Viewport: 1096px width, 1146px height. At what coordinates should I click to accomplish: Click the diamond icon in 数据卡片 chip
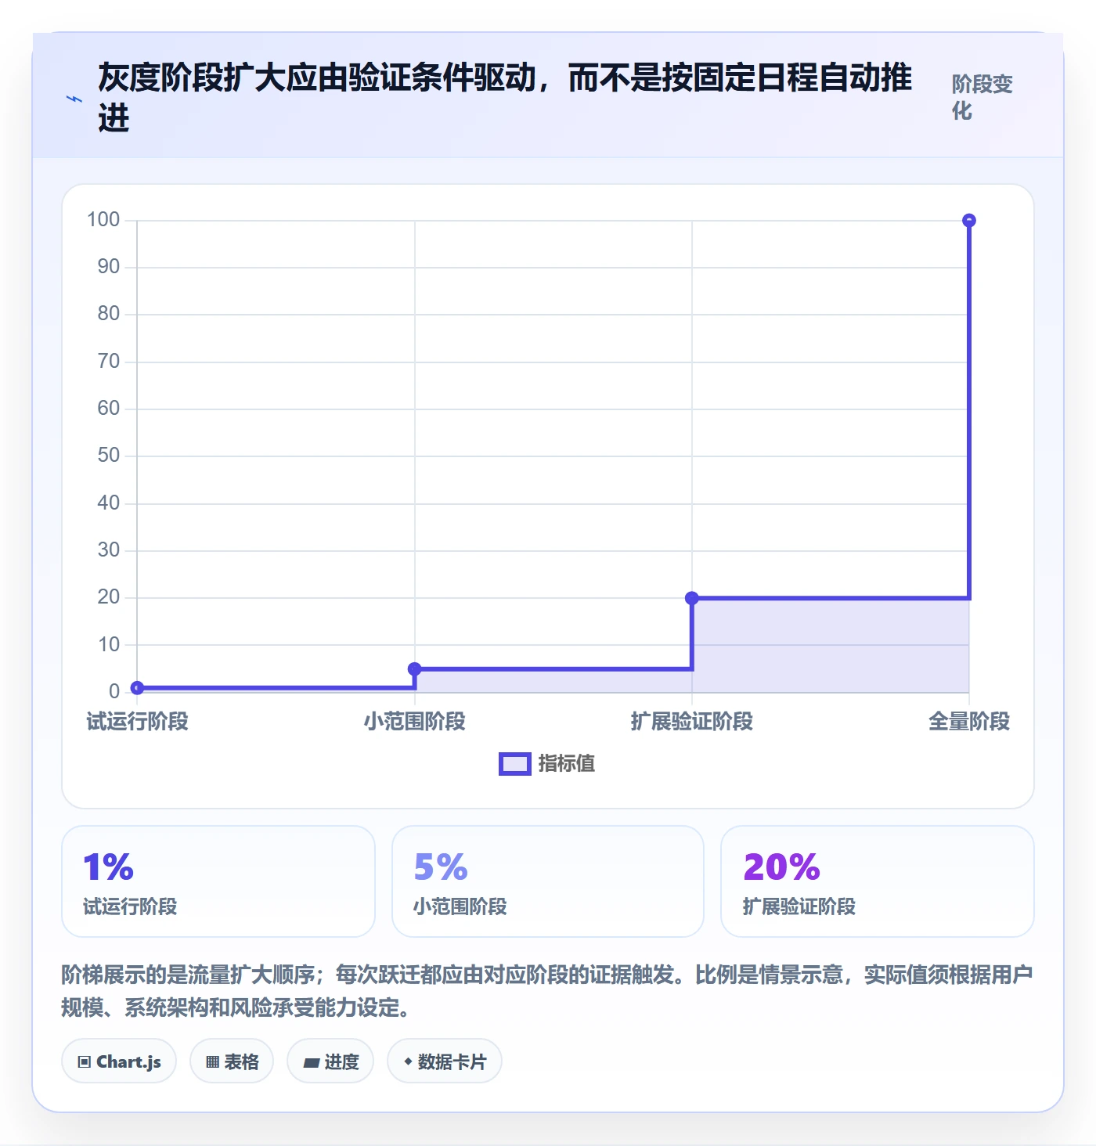[408, 1061]
